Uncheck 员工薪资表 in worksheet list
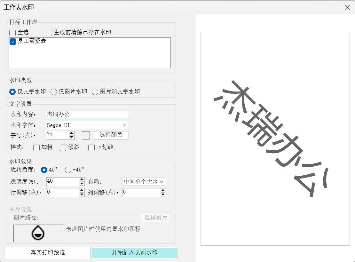Viewport: 355px width, 262px height. pyautogui.click(x=13, y=42)
